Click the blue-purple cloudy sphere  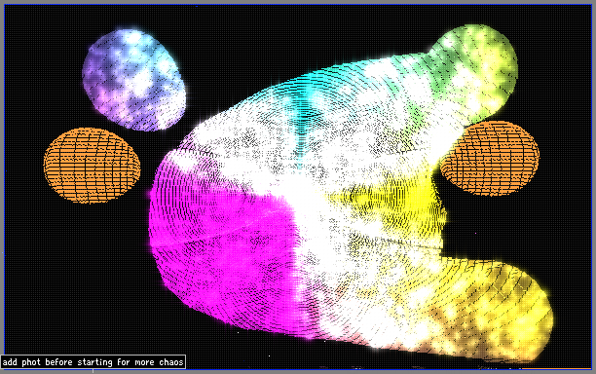click(133, 81)
